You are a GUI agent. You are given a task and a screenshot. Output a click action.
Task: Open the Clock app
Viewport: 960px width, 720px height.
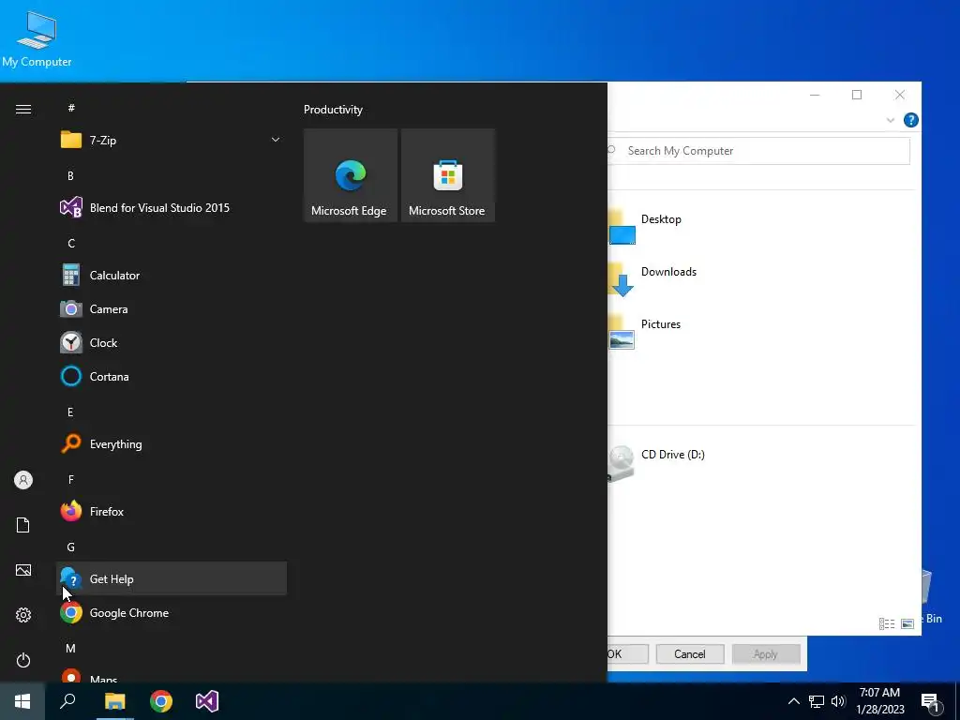172,343
